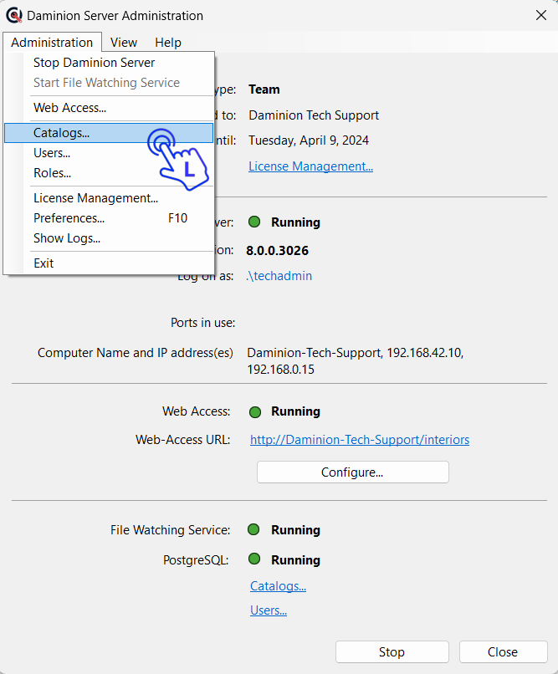
Task: Select Stop Daminion Server from menu
Action: (x=94, y=63)
